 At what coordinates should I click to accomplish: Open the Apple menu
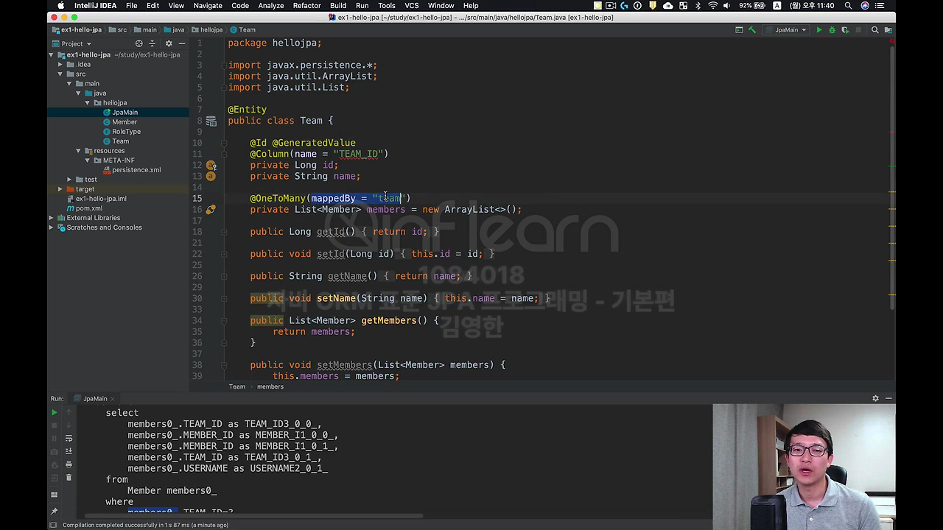click(x=60, y=6)
